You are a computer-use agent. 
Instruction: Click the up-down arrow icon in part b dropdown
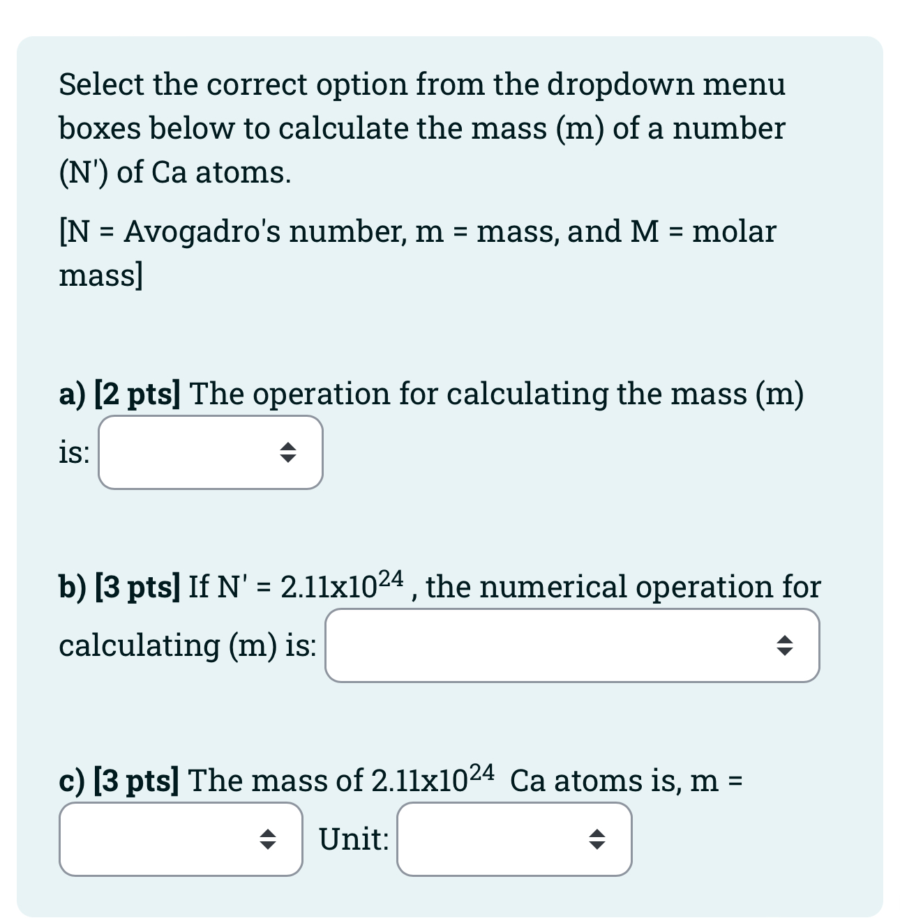pyautogui.click(x=786, y=645)
